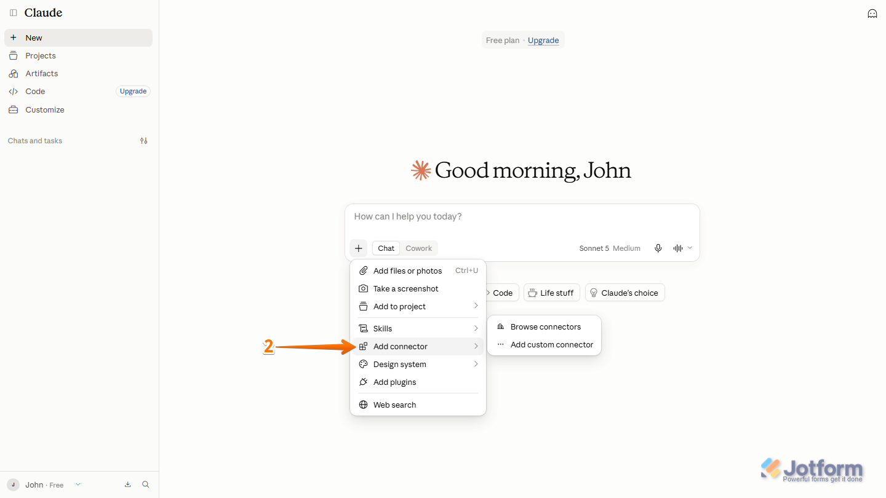886x498 pixels.
Task: Choose Add custom connector
Action: (544, 344)
